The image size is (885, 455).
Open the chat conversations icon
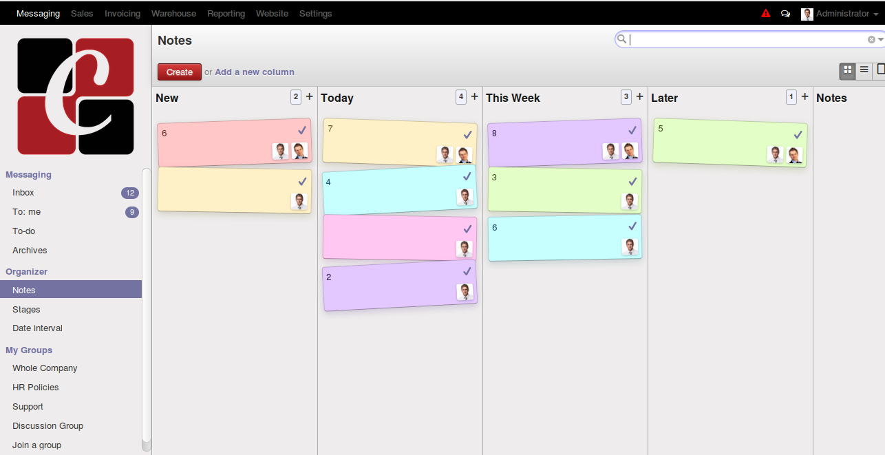pyautogui.click(x=785, y=14)
